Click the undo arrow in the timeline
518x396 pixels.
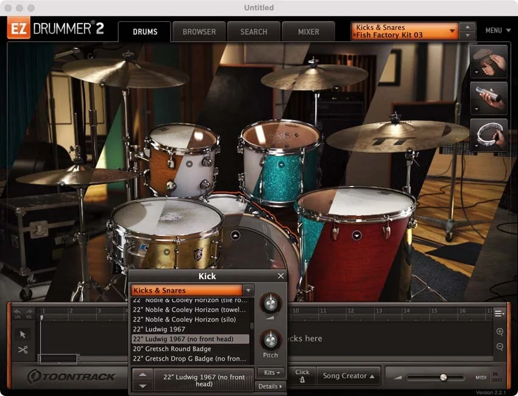[x=17, y=313]
